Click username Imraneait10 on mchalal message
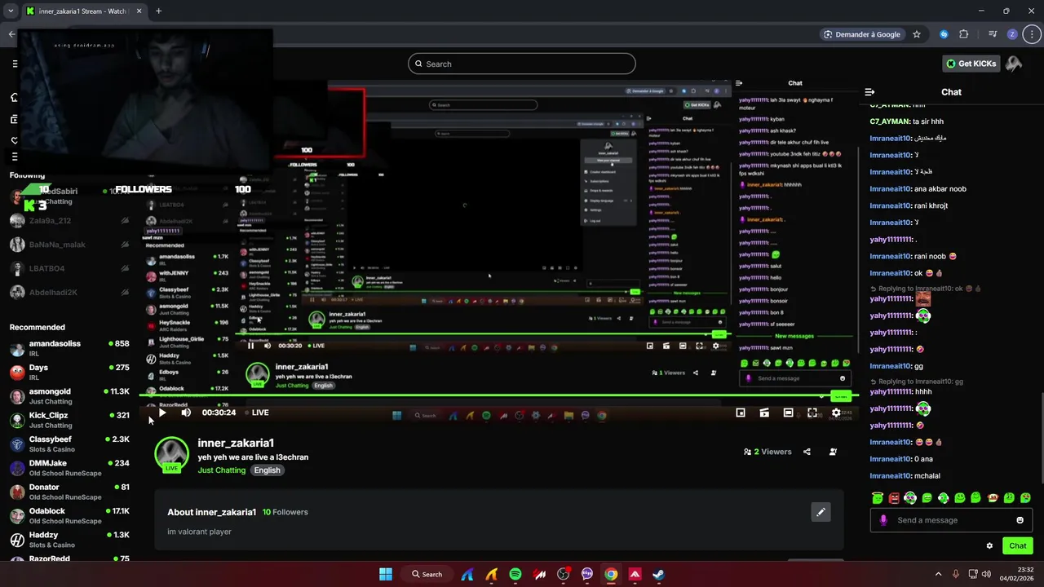The height and width of the screenshot is (587, 1044). tap(890, 475)
